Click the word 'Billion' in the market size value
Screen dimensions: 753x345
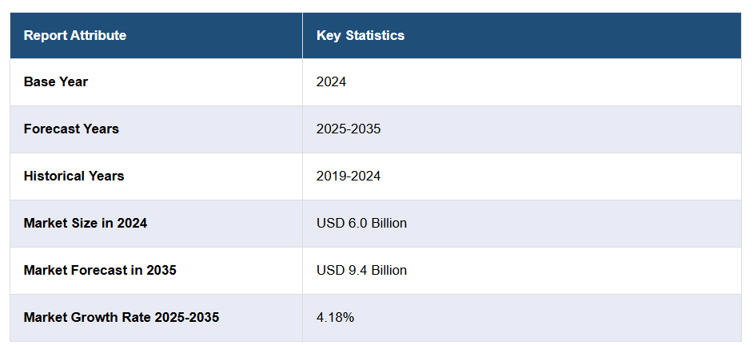(387, 223)
